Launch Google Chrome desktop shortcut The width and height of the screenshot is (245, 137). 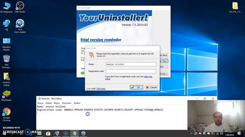(7, 115)
